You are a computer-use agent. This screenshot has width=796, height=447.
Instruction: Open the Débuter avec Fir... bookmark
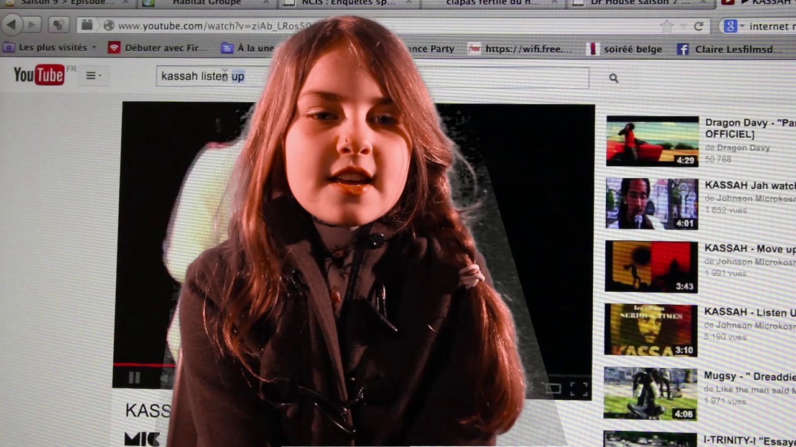pyautogui.click(x=157, y=47)
